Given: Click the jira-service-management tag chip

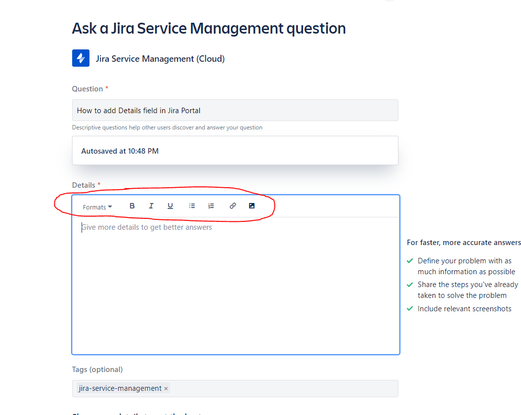Looking at the screenshot, I should tap(123, 388).
